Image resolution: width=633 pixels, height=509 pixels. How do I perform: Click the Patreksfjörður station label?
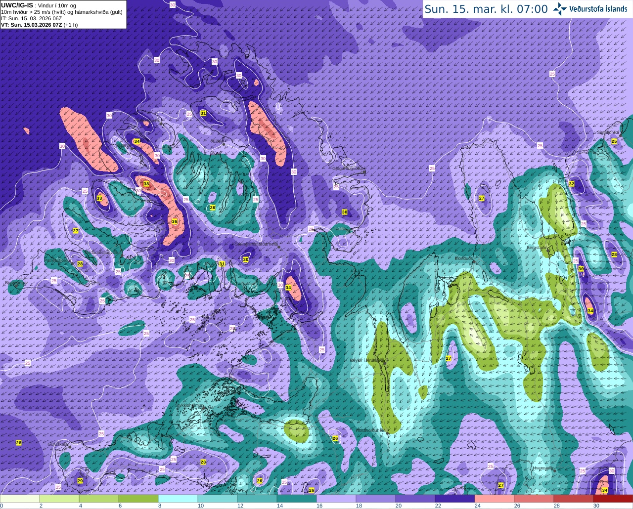point(58,260)
